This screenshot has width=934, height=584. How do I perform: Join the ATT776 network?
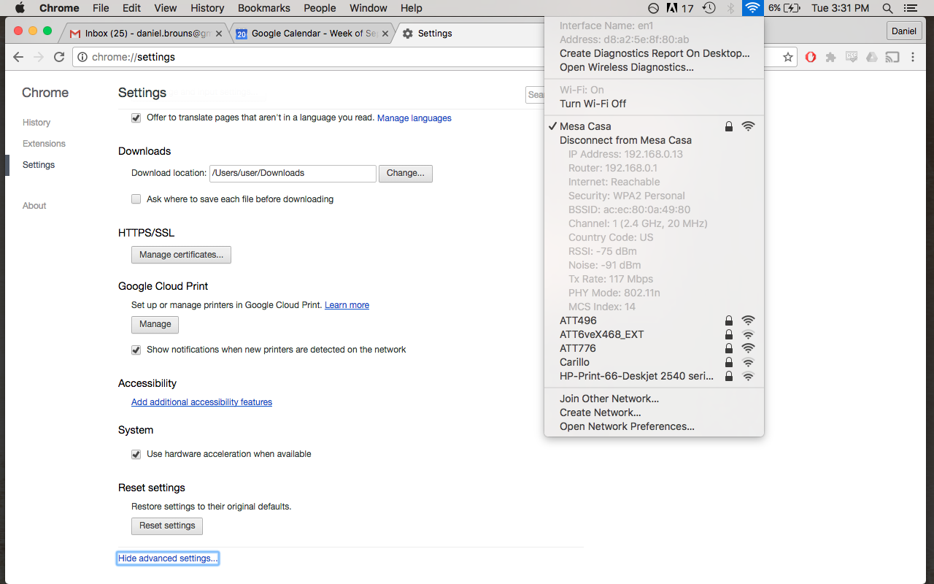pos(654,348)
